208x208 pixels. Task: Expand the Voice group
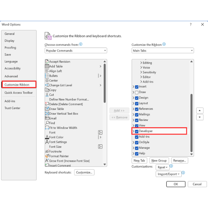point(141,68)
